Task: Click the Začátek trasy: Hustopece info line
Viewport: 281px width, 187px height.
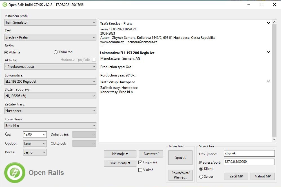Action: coord(119,88)
